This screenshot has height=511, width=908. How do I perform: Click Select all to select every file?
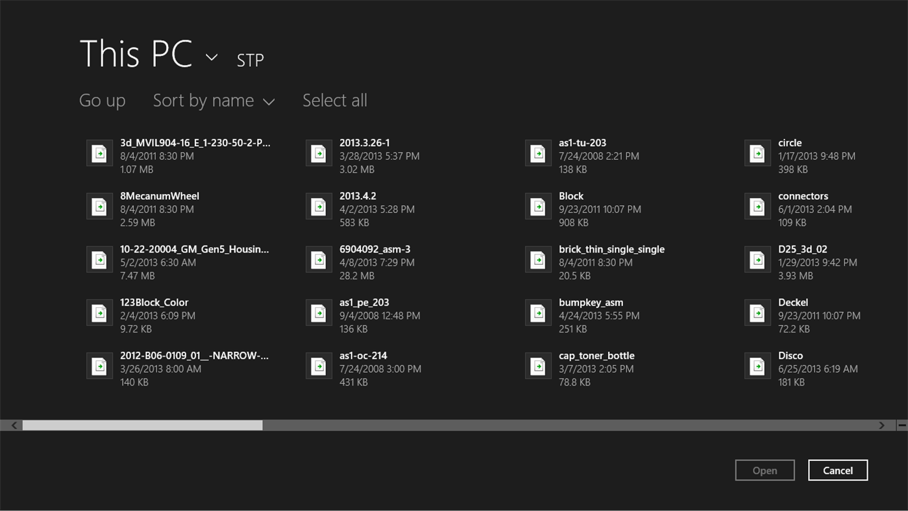(x=334, y=100)
